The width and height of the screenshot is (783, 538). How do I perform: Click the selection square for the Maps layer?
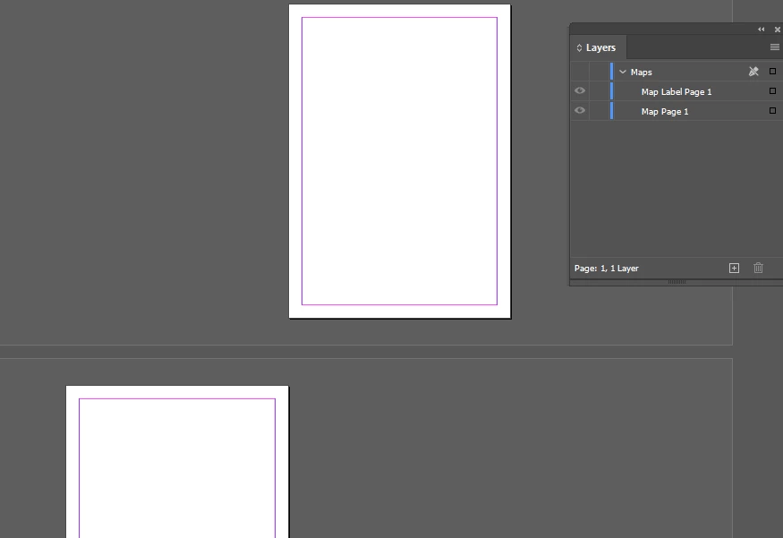[772, 72]
